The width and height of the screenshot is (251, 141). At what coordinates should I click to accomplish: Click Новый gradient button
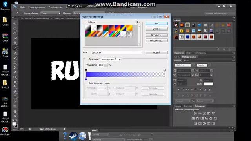point(156,52)
